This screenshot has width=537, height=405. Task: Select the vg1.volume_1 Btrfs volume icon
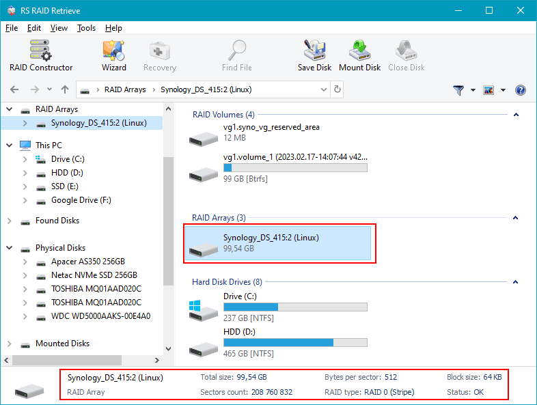204,174
